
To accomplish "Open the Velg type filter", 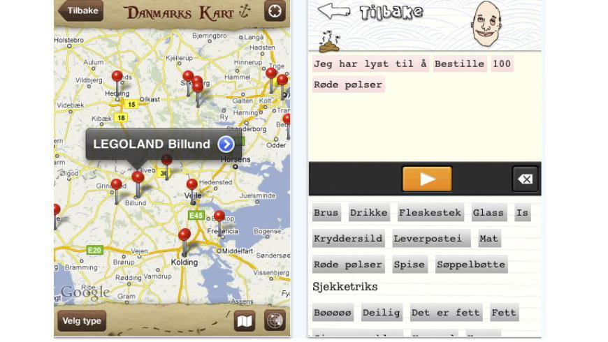I will 82,320.
